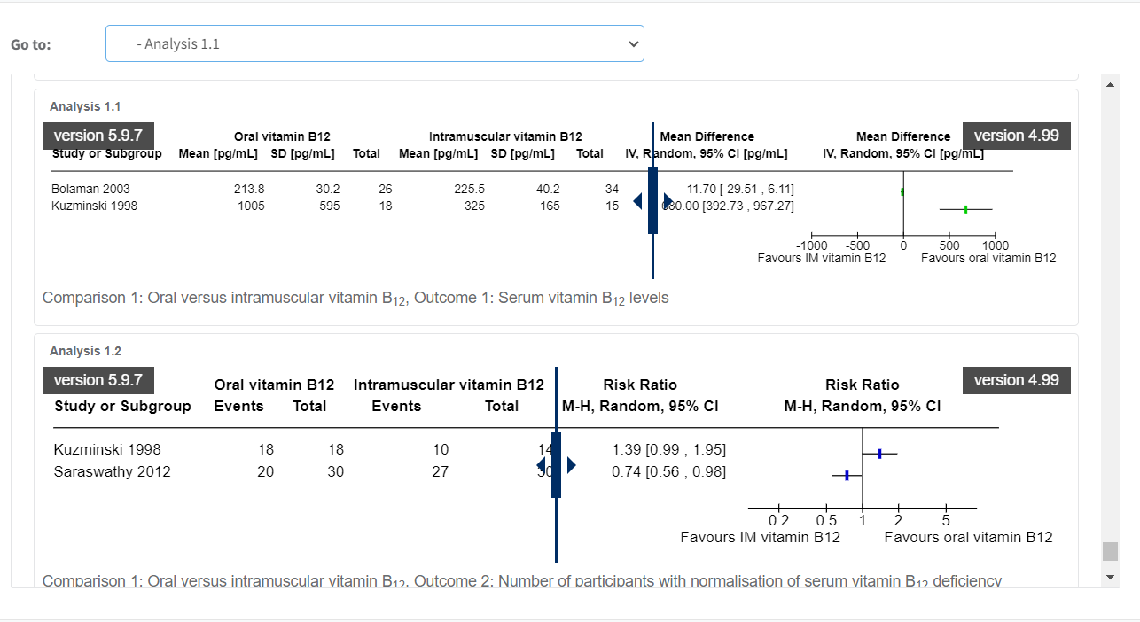Click blue Saraswathy 2012 risk ratio marker
The width and height of the screenshot is (1140, 622).
(x=847, y=476)
